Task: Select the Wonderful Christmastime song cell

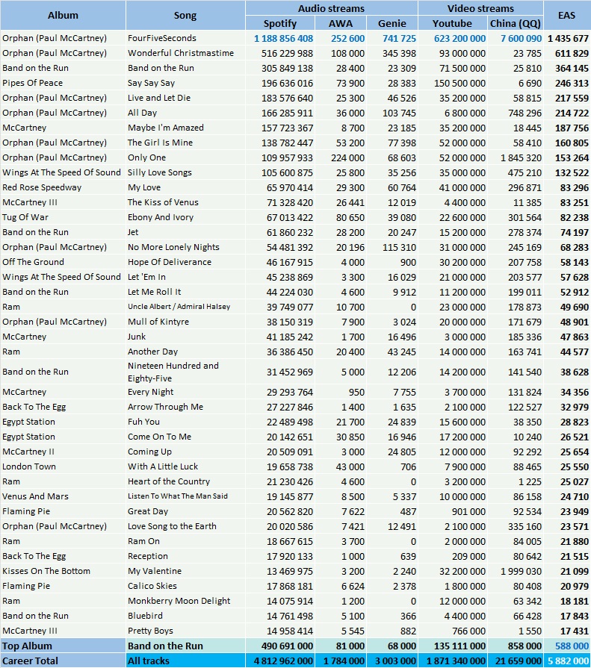Action: [185, 53]
